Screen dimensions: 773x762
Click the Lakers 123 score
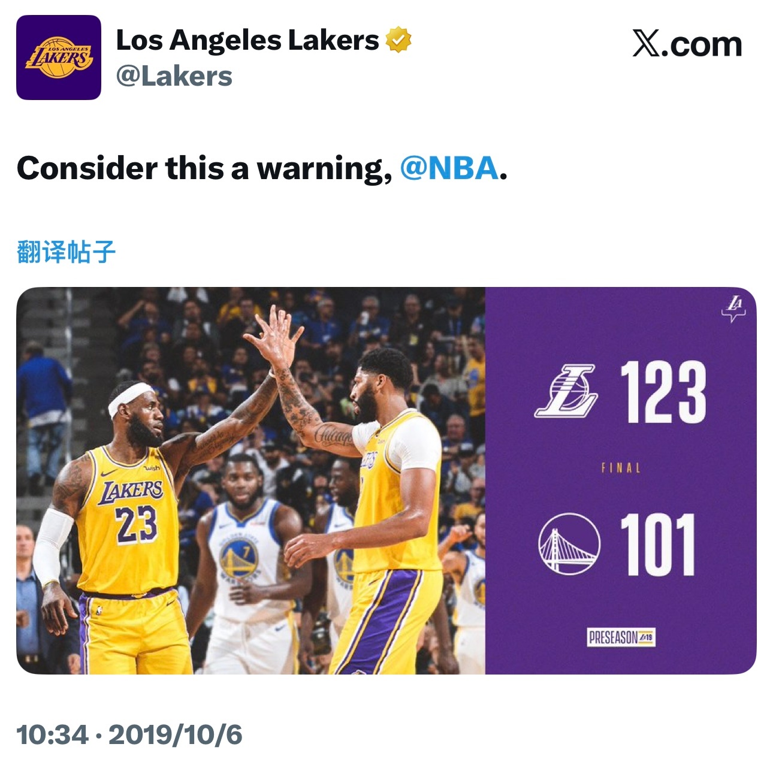663,392
